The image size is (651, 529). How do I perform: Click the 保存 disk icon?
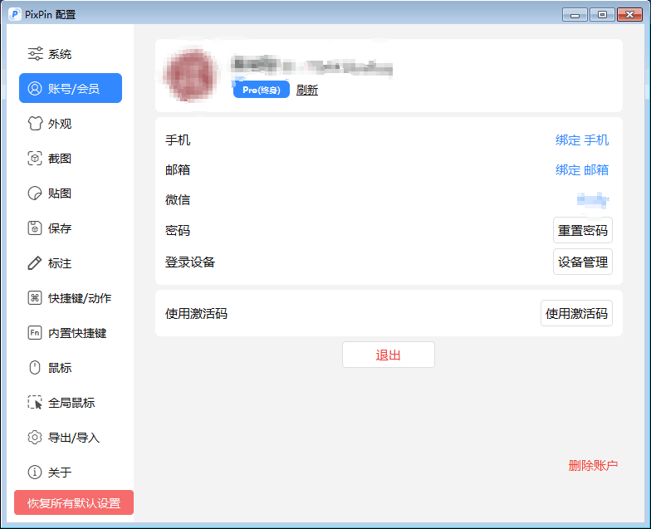35,228
